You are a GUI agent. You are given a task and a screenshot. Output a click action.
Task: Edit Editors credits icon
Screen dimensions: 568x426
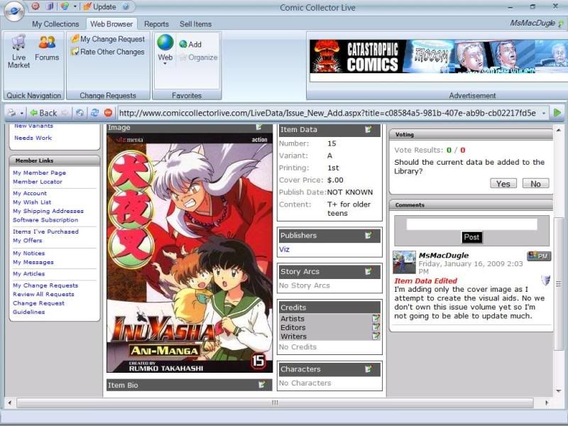tap(376, 327)
